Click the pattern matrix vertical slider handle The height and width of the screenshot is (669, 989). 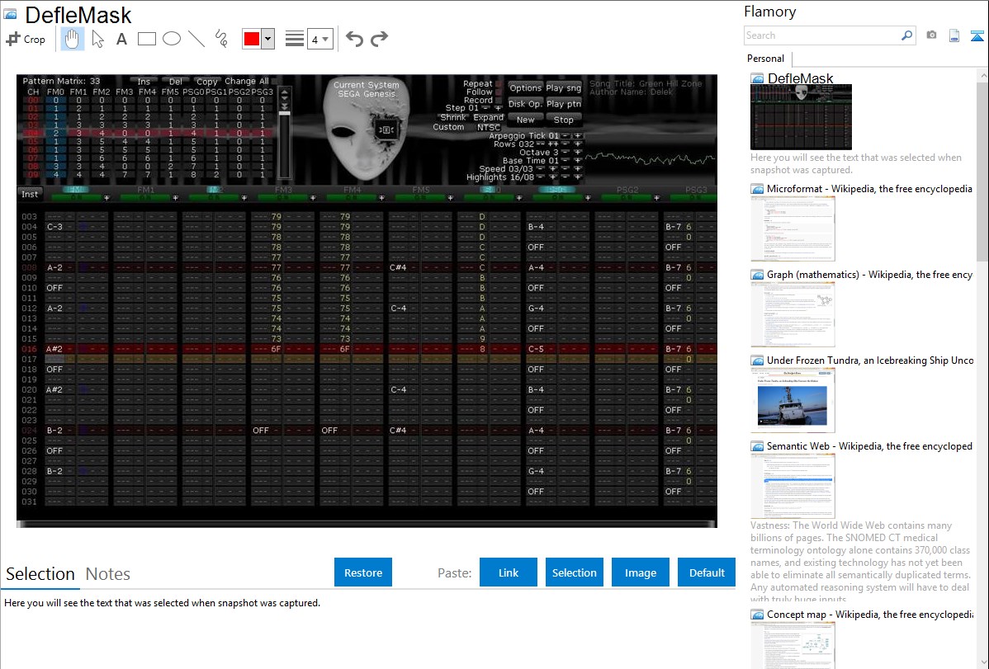click(x=285, y=114)
